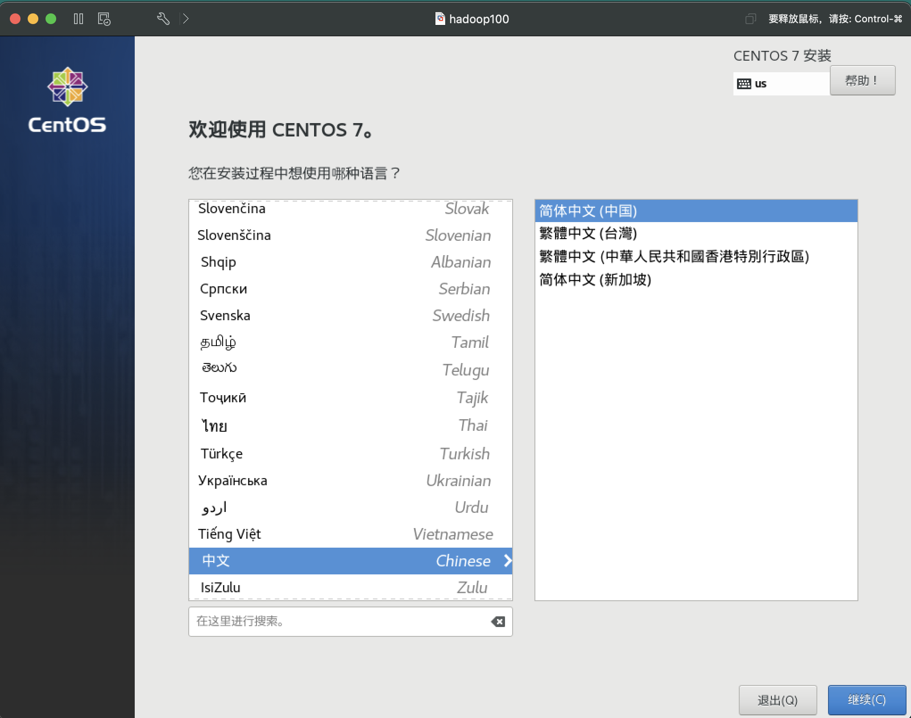Image resolution: width=911 pixels, height=718 pixels.
Task: Select Türkçe (Turkish) language
Action: [351, 454]
